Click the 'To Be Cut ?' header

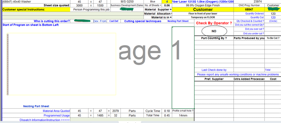[x=273, y=38]
